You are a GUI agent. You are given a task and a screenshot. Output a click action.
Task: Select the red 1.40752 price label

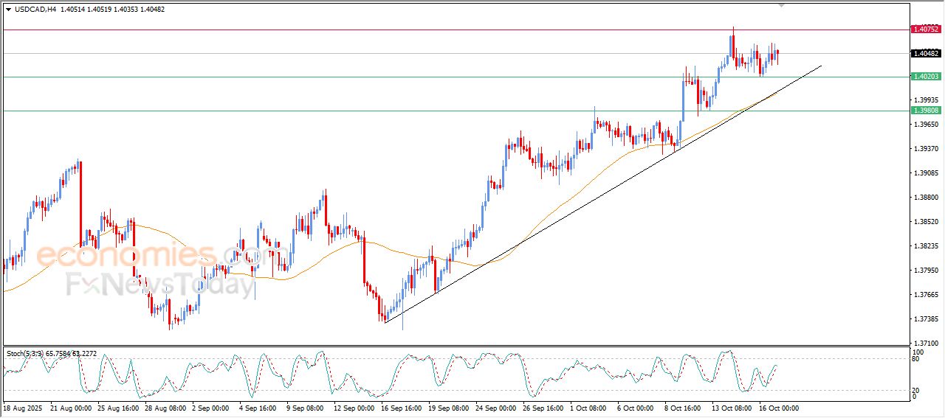926,29
